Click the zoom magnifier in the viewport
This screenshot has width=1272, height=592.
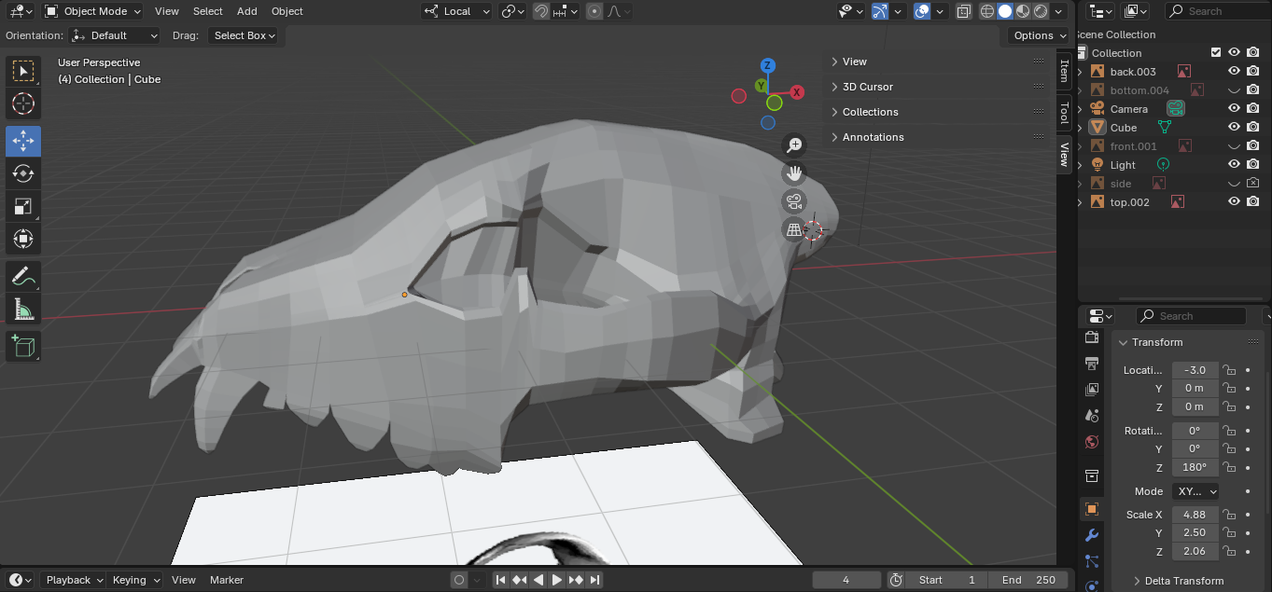point(794,145)
